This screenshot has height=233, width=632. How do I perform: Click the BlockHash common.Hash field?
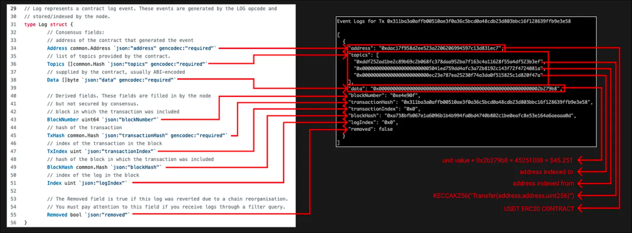[105, 167]
